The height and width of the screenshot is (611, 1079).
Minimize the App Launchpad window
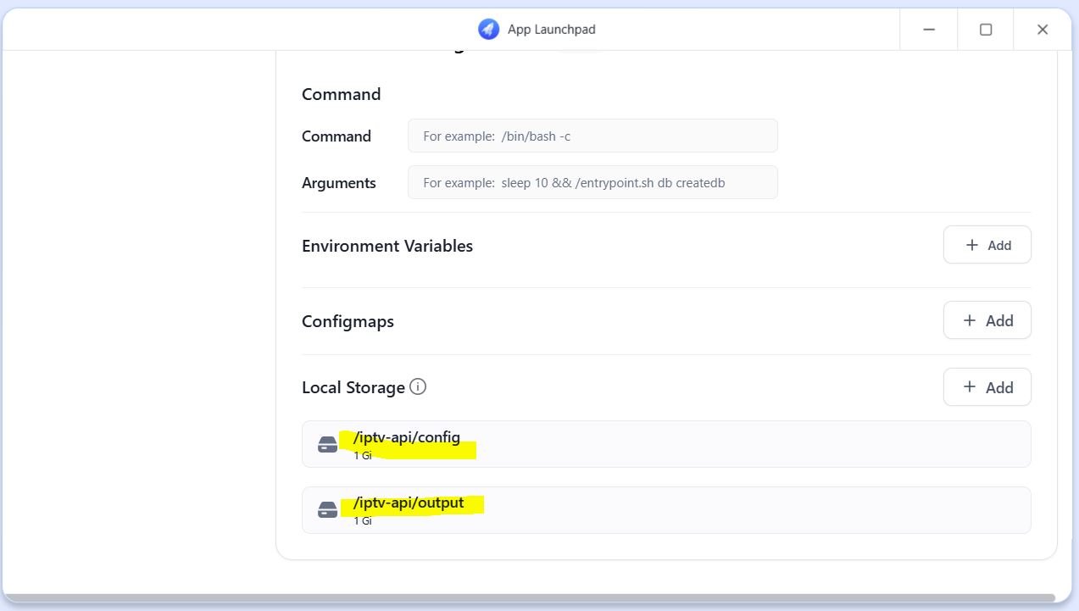(929, 30)
